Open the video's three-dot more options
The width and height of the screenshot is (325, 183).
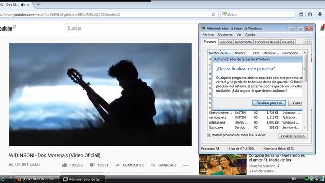pyautogui.click(x=186, y=165)
